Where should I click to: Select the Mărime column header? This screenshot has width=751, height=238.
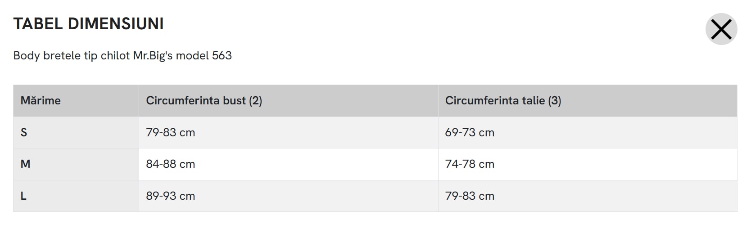tap(41, 101)
